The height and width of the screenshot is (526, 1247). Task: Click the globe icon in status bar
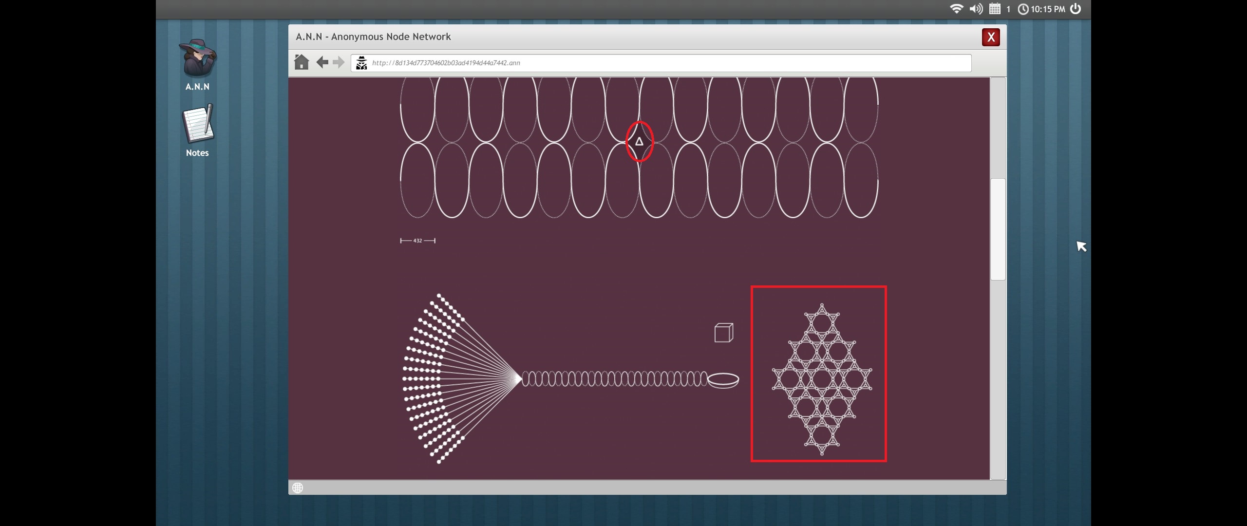pos(298,488)
